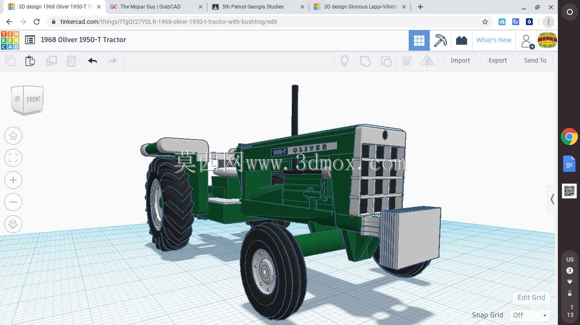The height and width of the screenshot is (325, 580).
Task: Click the Show all lightbulb icon
Action: [345, 61]
